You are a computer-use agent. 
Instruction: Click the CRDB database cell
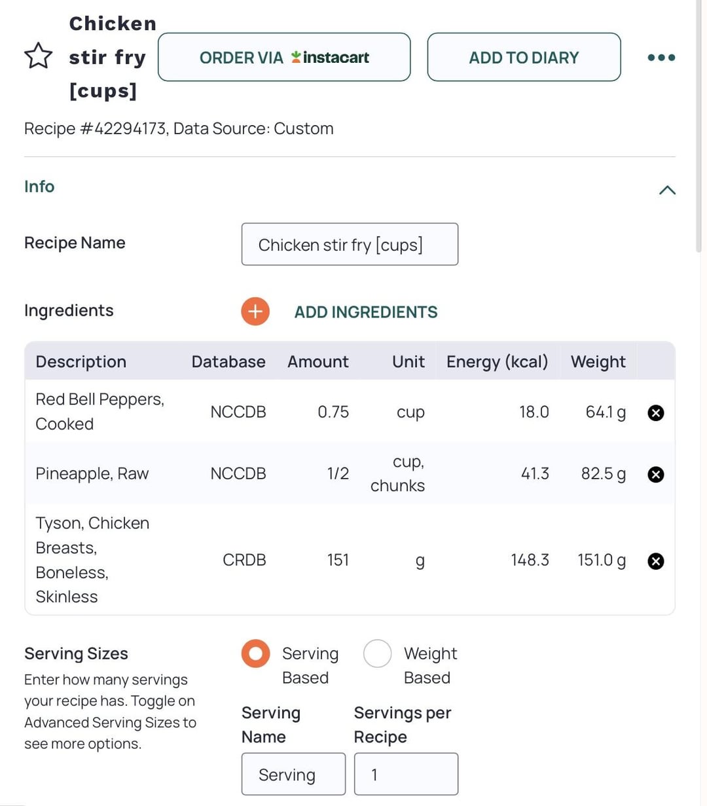pos(244,560)
